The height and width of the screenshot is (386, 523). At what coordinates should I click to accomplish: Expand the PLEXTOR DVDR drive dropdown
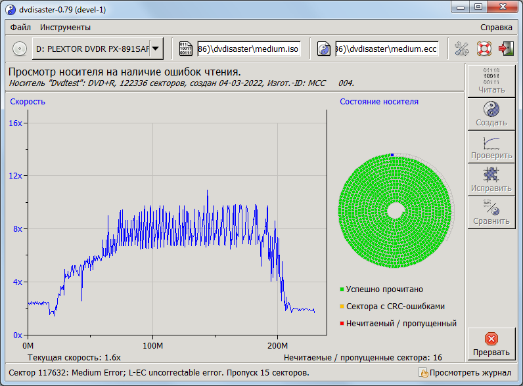point(156,49)
